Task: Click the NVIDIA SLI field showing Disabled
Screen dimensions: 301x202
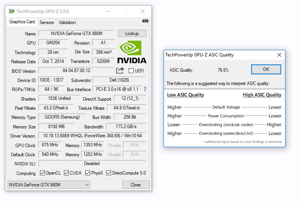Action: click(92, 164)
